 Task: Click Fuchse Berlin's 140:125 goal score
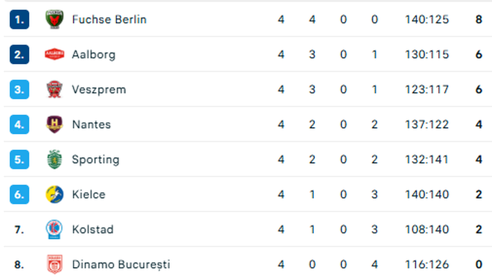point(427,20)
